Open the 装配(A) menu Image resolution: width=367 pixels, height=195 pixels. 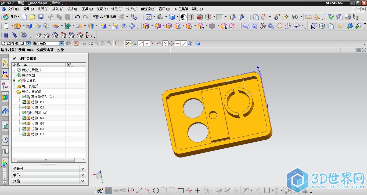102,9
